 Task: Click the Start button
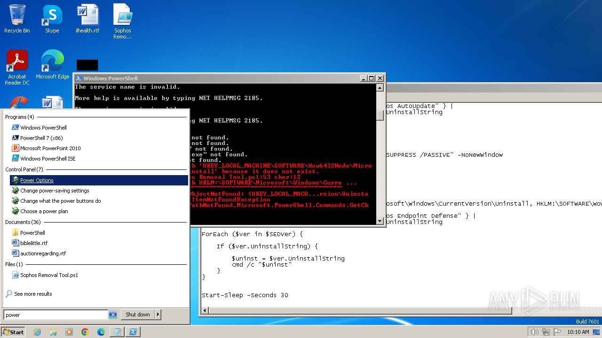pos(13,332)
